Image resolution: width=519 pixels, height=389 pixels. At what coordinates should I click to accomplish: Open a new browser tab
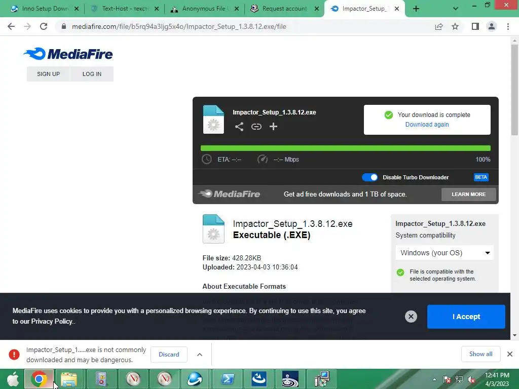(x=416, y=9)
